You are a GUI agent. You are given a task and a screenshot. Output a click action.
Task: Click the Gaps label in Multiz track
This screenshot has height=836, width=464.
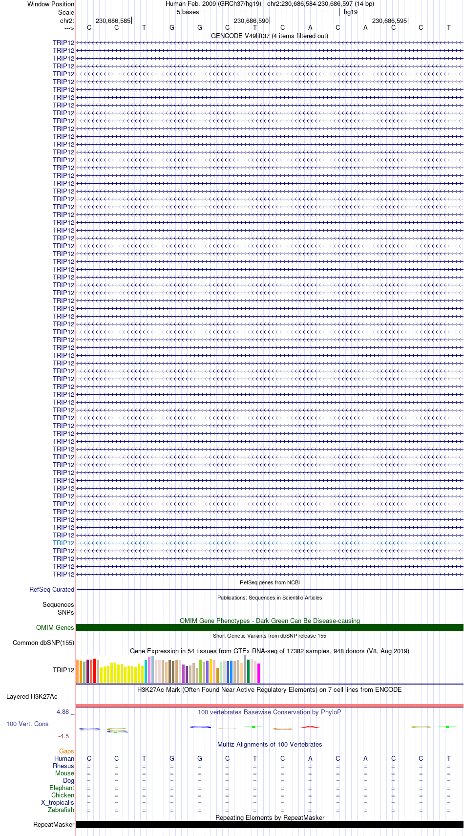(x=66, y=751)
